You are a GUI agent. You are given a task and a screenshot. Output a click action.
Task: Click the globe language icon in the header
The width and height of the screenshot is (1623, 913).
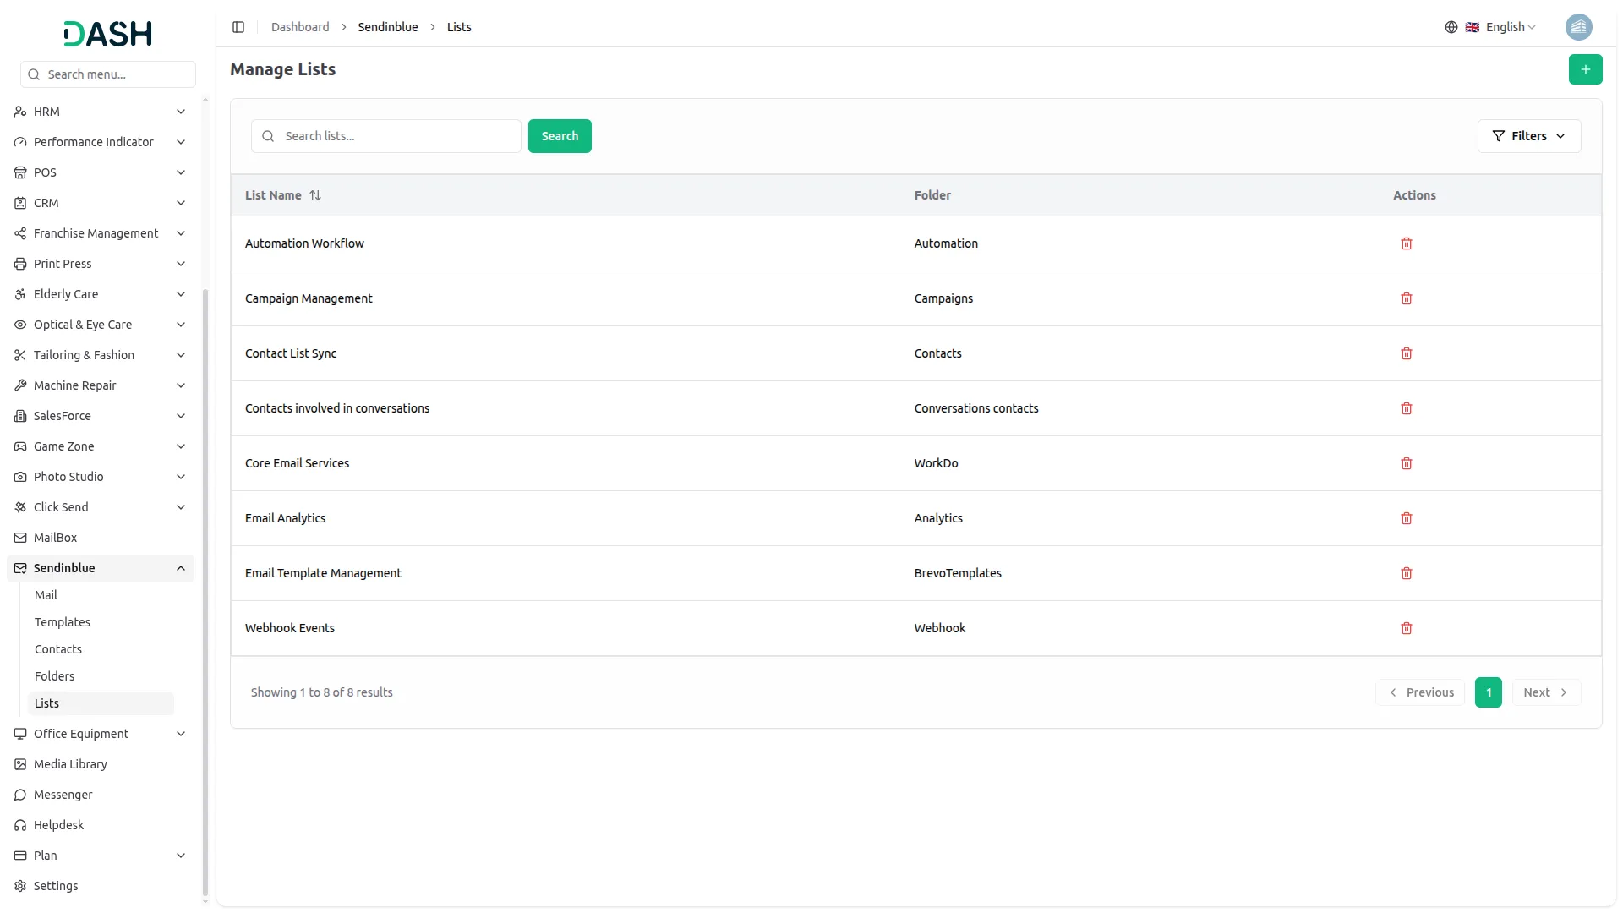coord(1451,26)
